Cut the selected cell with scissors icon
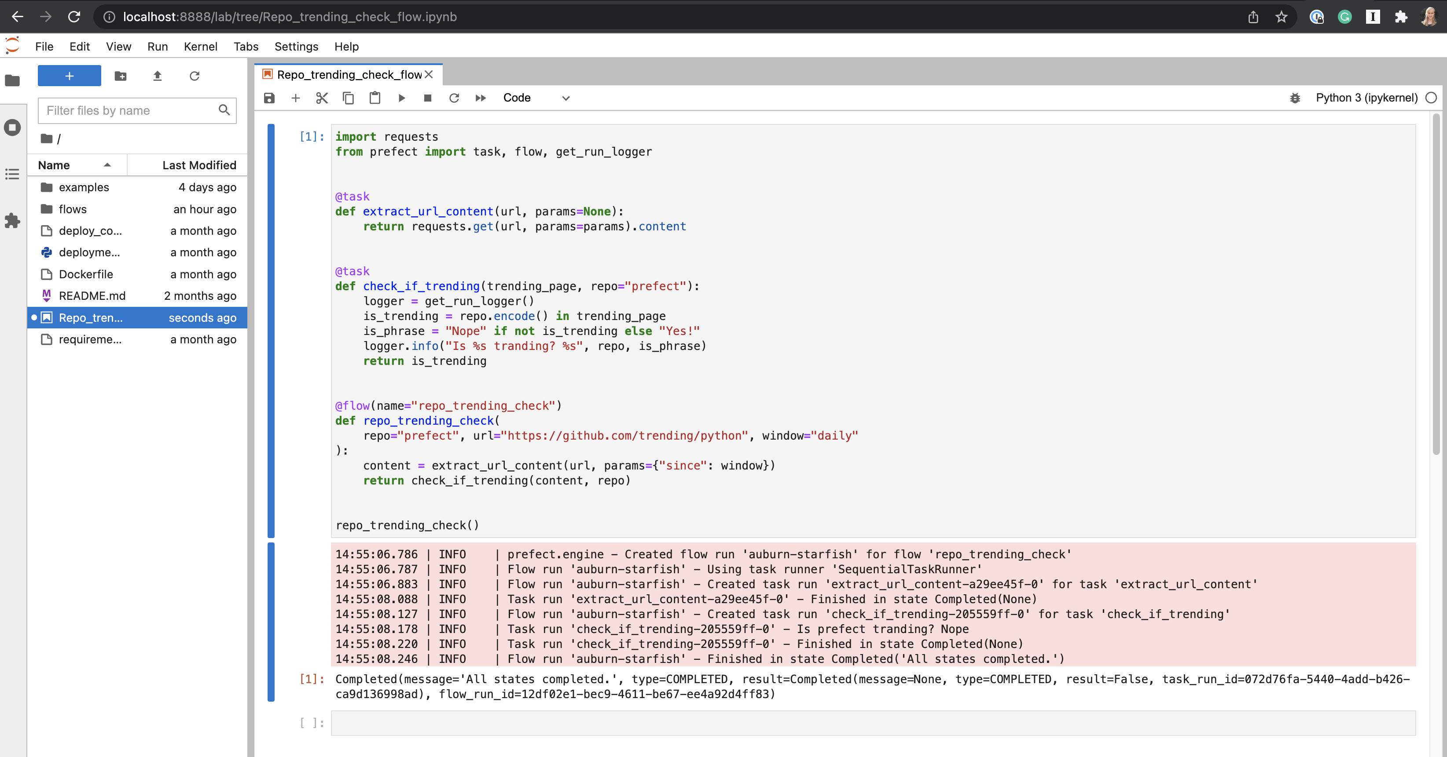 [322, 98]
